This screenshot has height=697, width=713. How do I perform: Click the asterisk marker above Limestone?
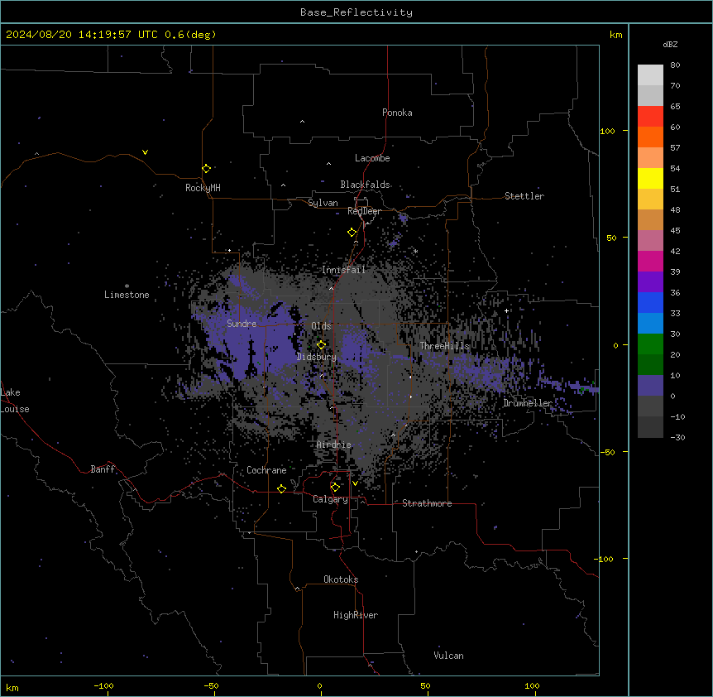(127, 286)
